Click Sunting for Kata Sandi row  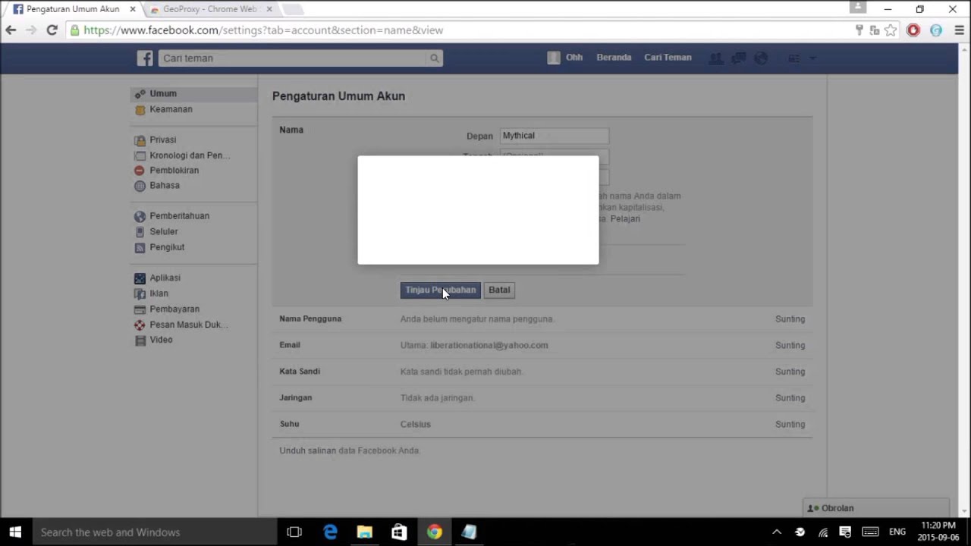coord(790,372)
